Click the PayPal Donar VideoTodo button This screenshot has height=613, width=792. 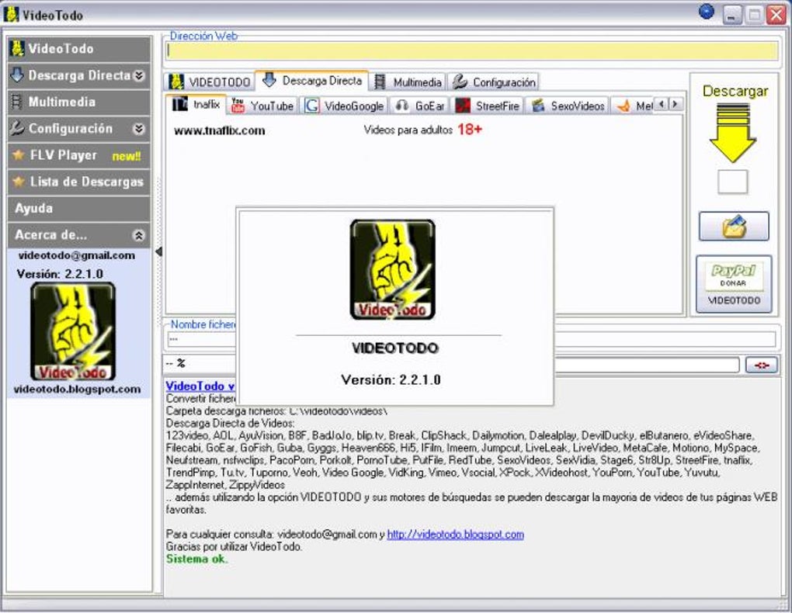pos(734,284)
